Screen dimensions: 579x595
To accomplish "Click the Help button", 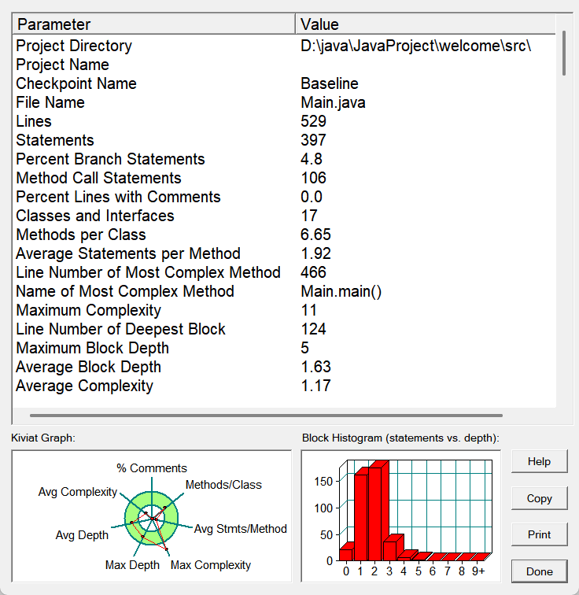I will tap(539, 461).
